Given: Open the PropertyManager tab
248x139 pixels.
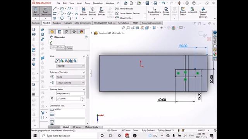Looking at the screenshot, I should 59,32.
